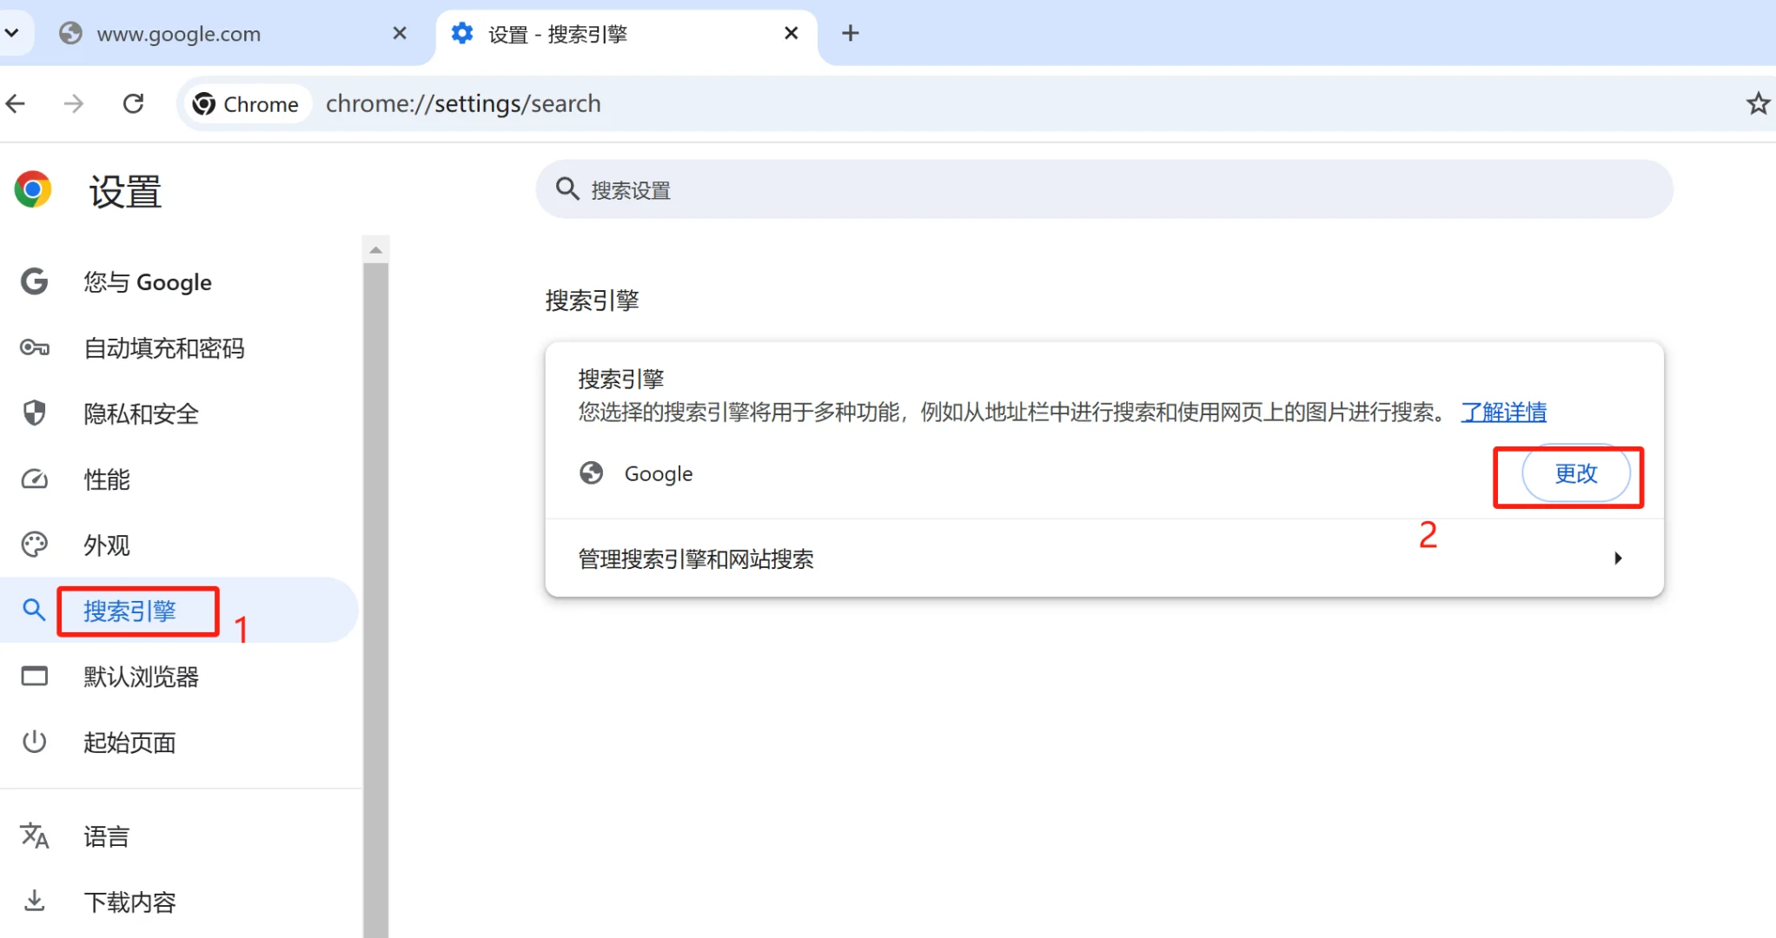Click the translate icon beside 语言
1776x938 pixels.
(x=34, y=836)
